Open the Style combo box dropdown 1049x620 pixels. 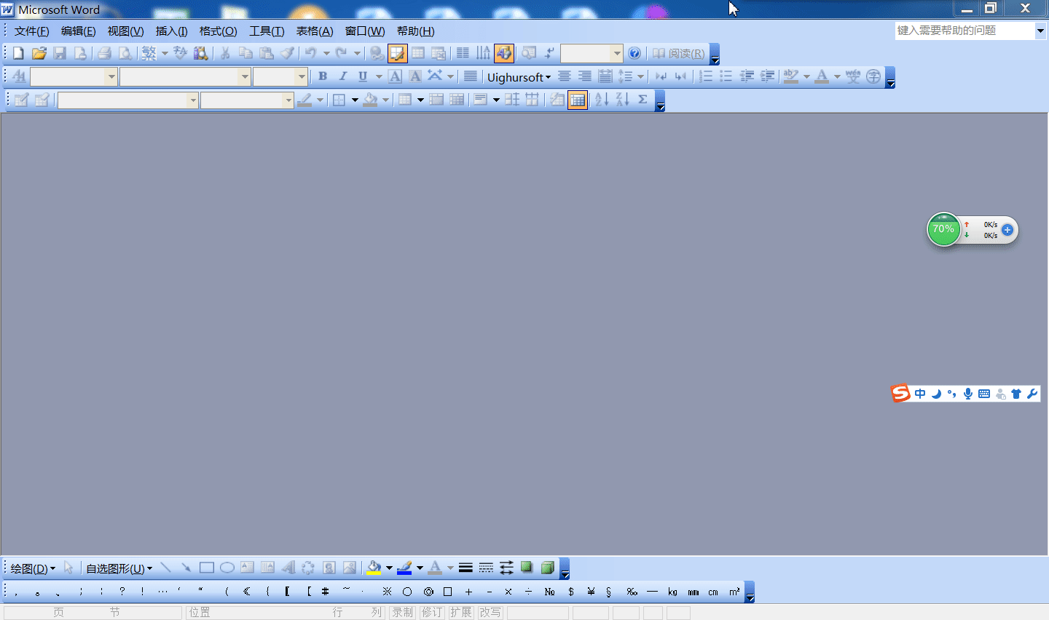click(x=111, y=76)
